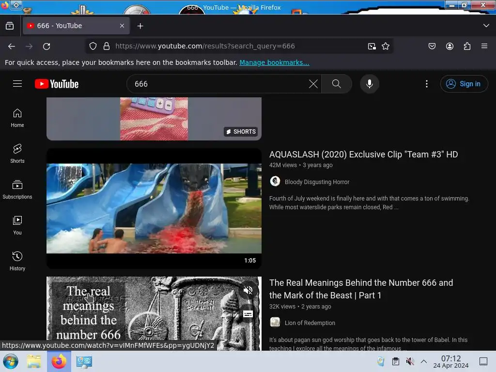Click the forward navigation arrow
The height and width of the screenshot is (372, 496).
[29, 46]
